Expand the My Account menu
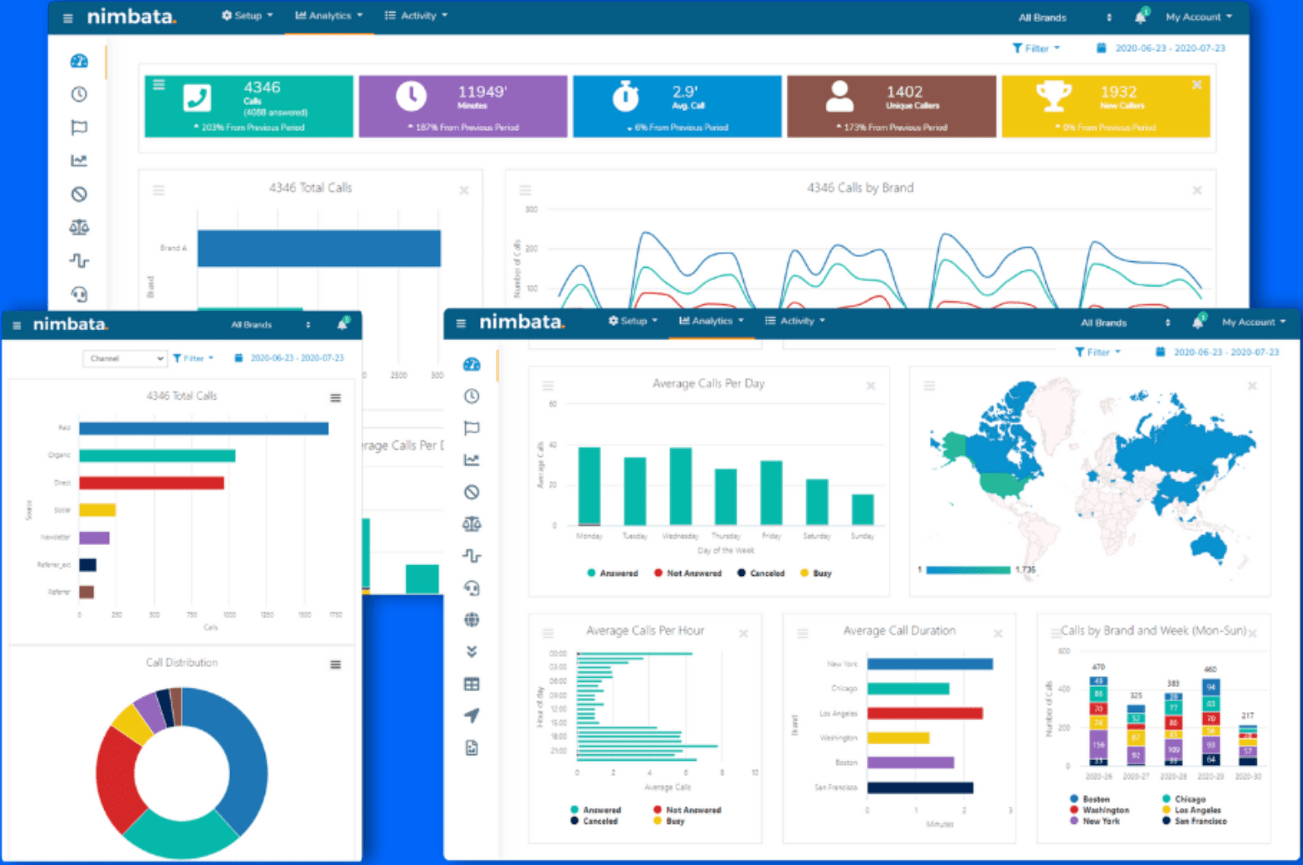Screen dimensions: 1303x865 pyautogui.click(x=1251, y=322)
